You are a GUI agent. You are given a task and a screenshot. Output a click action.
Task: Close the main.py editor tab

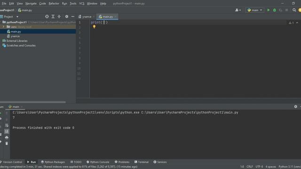[x=116, y=17]
